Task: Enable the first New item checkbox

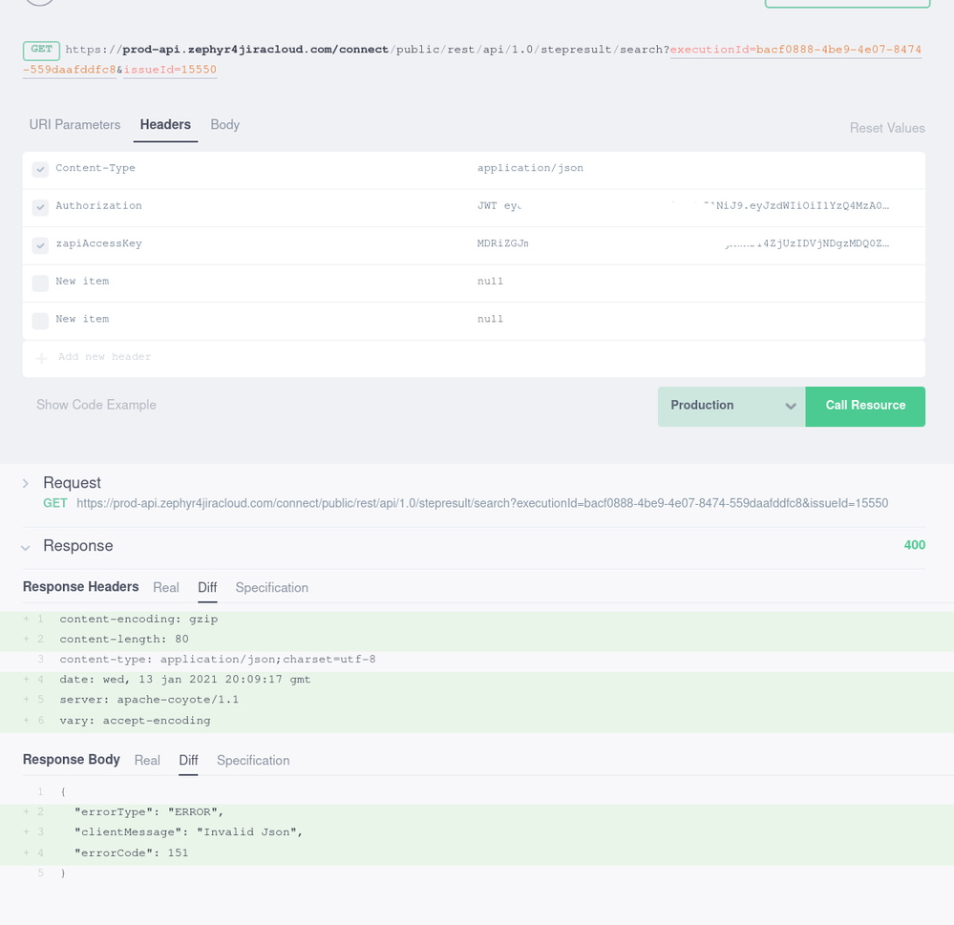Action: pyautogui.click(x=40, y=283)
